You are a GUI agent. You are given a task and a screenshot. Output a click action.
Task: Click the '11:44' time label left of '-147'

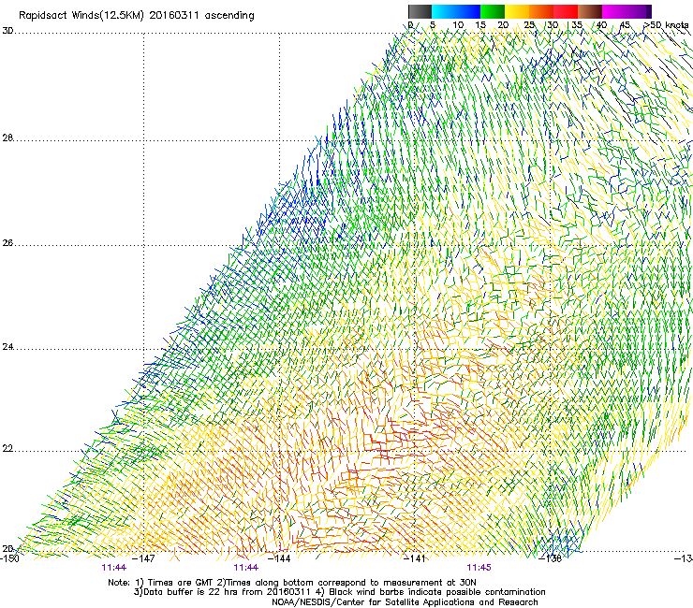[x=114, y=568]
